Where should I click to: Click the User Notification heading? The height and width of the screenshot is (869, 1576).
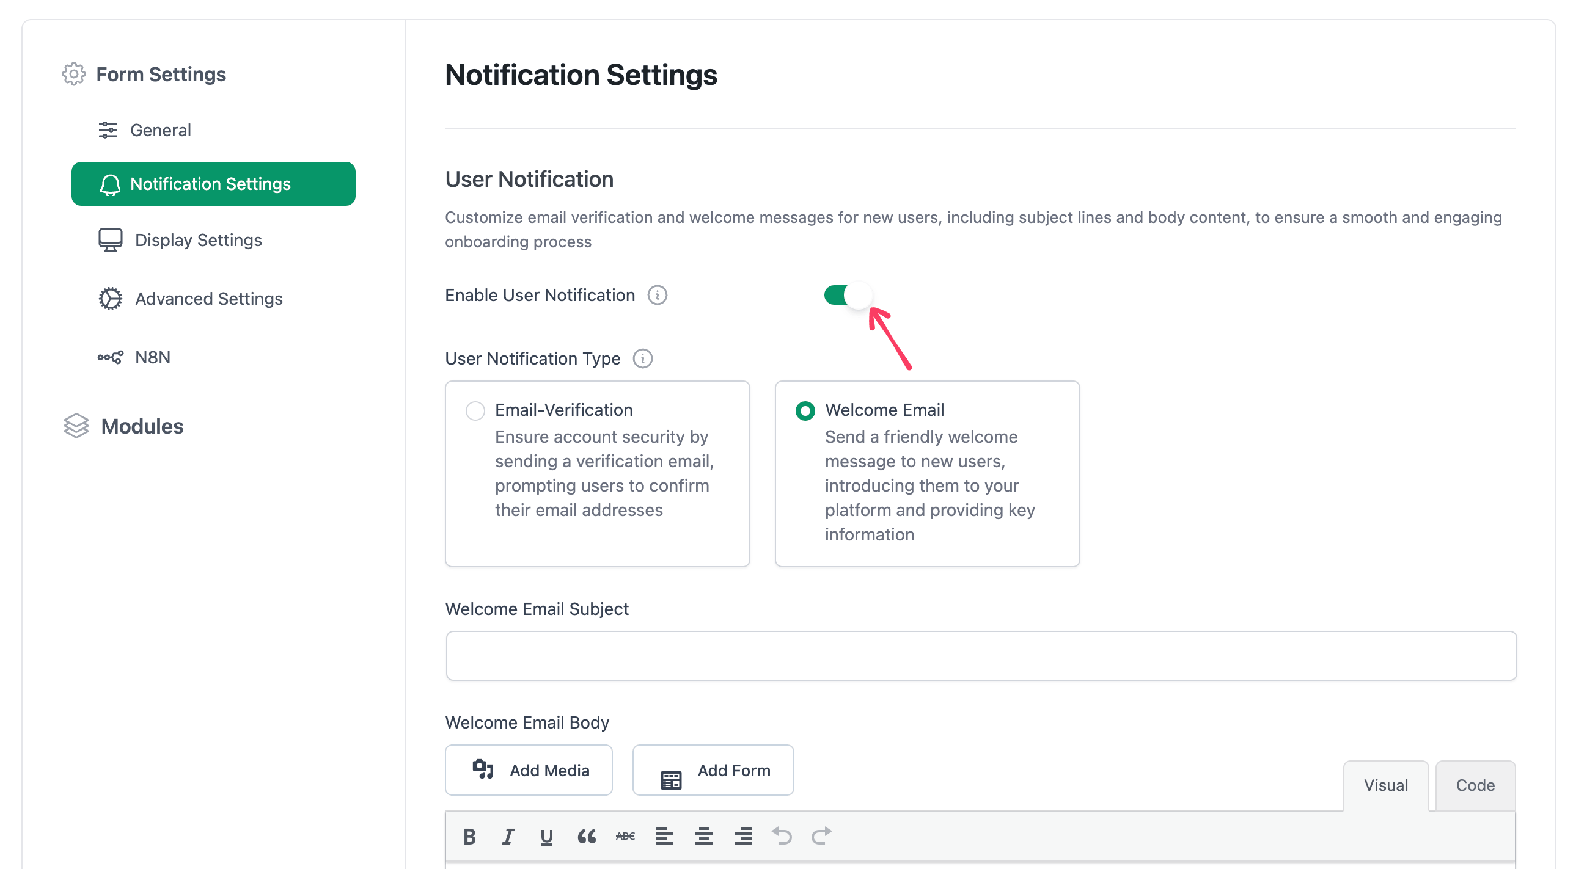(529, 180)
